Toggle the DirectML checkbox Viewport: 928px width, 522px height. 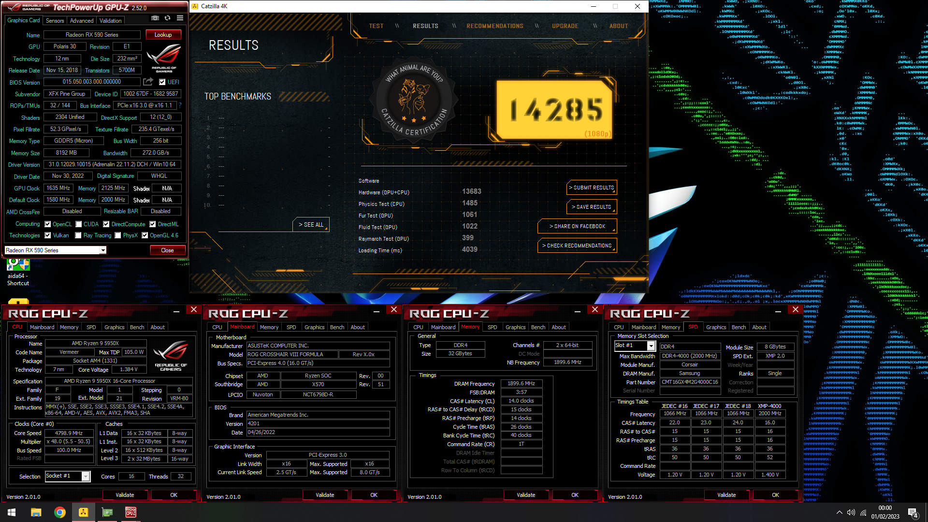click(153, 224)
